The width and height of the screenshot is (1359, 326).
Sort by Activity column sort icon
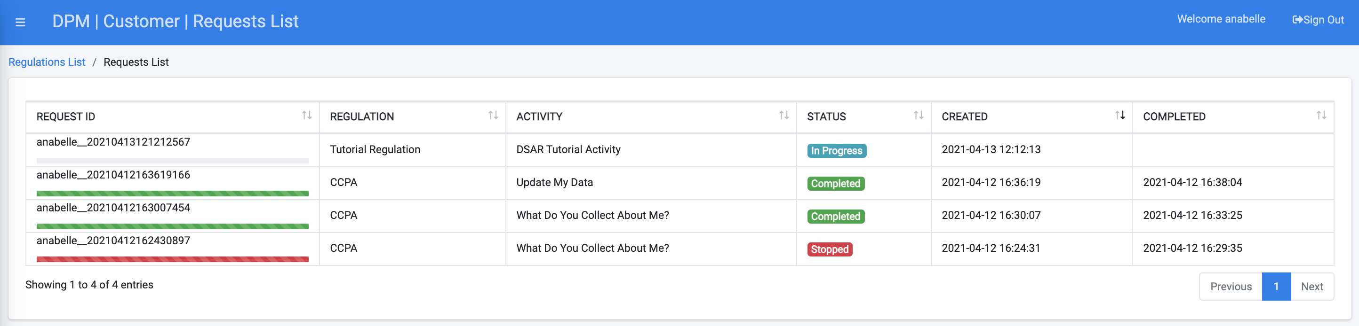coord(783,116)
